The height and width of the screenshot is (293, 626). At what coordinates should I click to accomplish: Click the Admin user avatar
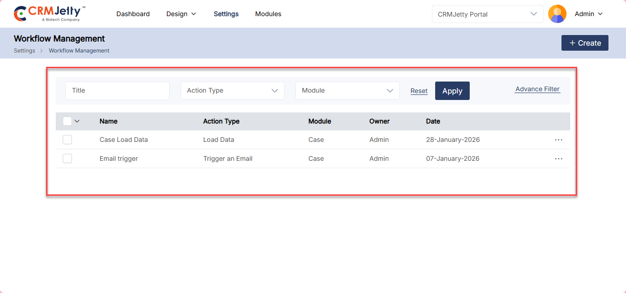[x=557, y=14]
